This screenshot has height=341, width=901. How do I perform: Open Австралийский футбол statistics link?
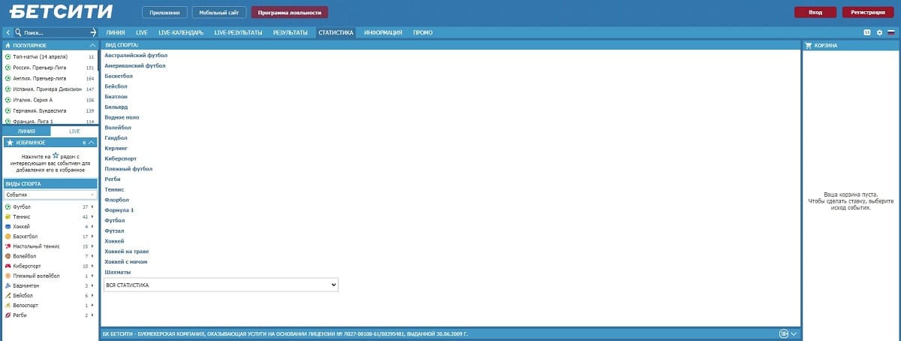(136, 56)
